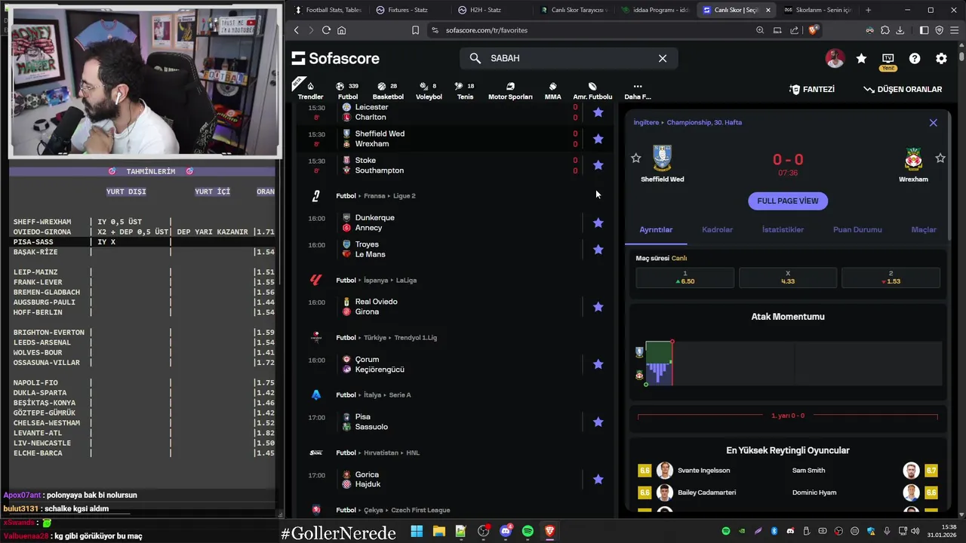
Task: Select the Voleybol sport icon
Action: coord(429,90)
